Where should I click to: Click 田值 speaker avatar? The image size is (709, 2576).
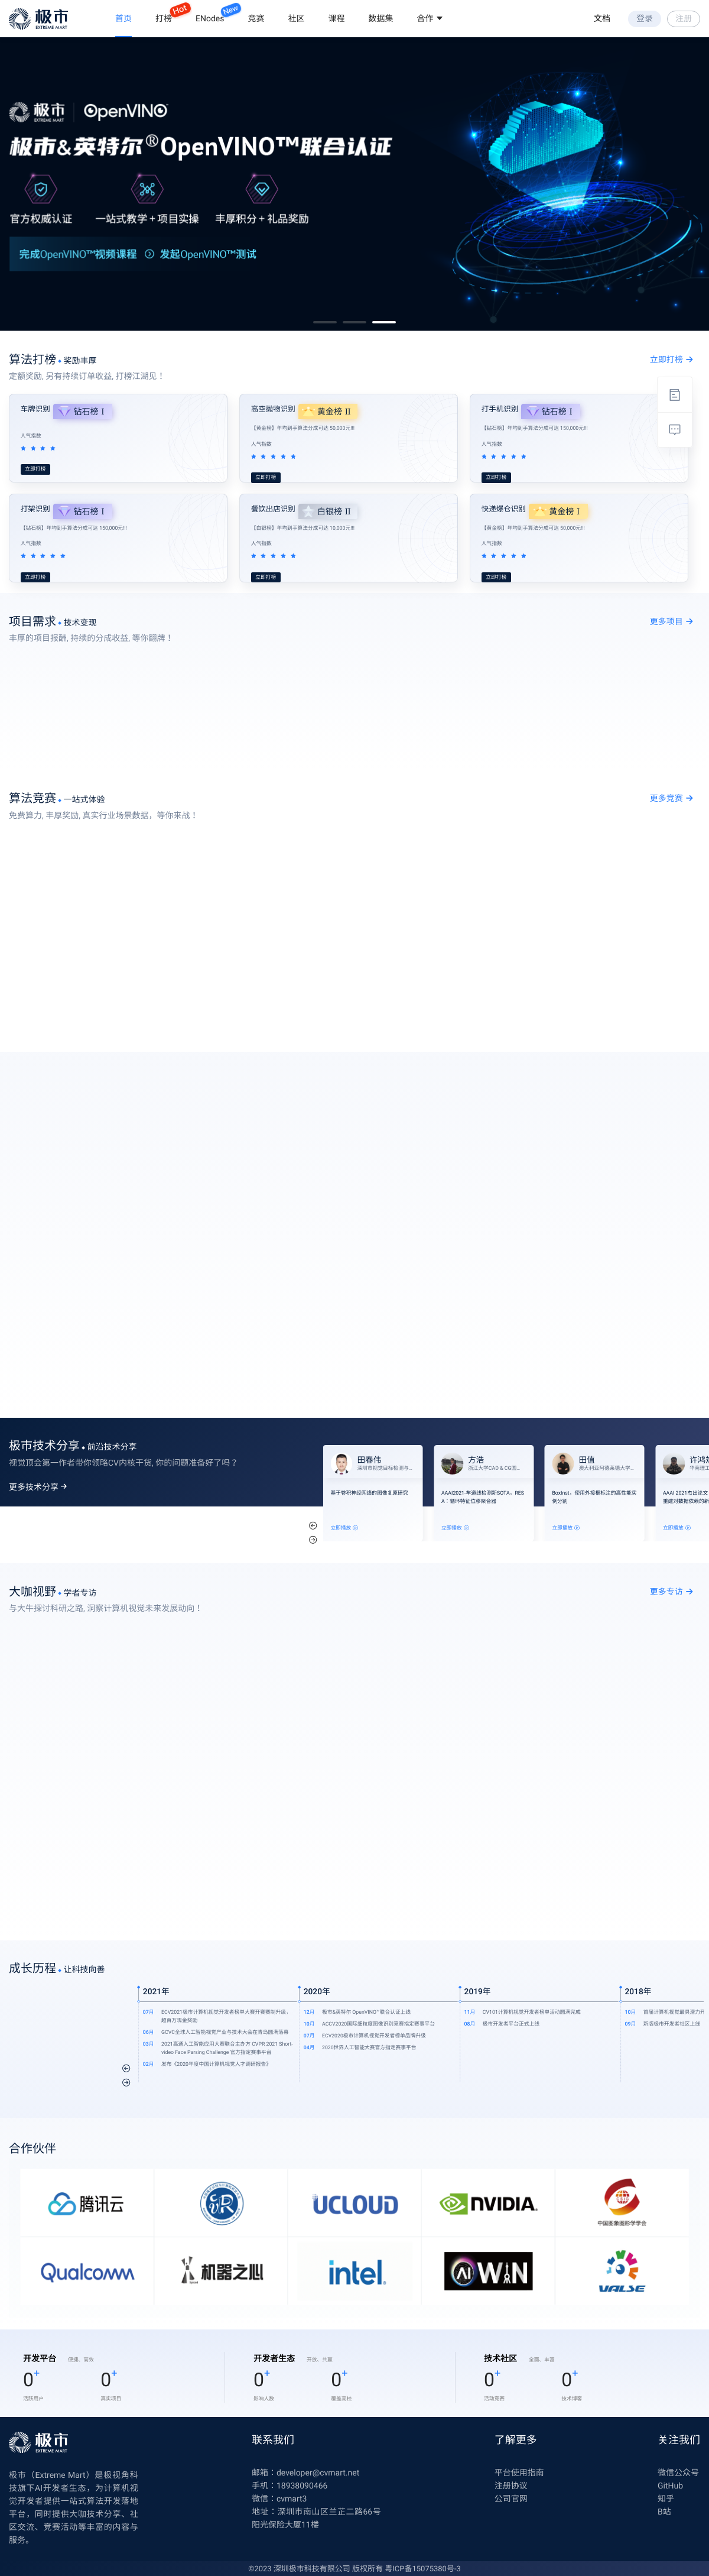coord(563,1463)
